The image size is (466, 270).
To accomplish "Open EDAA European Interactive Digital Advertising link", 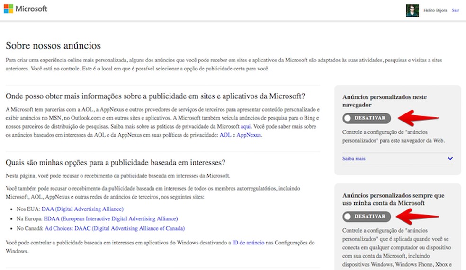I will click(x=110, y=219).
